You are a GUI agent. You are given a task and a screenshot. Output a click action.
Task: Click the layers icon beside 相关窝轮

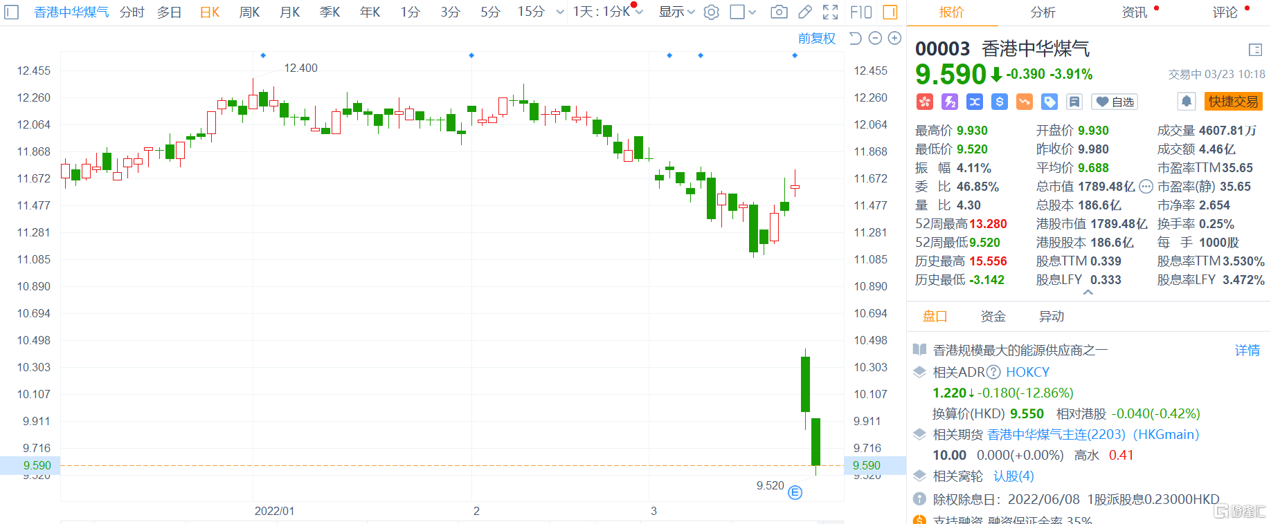[x=919, y=476]
